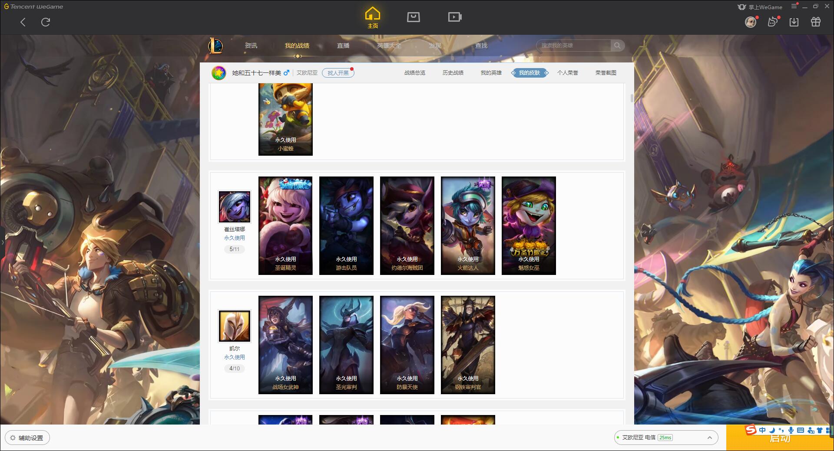Open the gift box icon

(816, 22)
